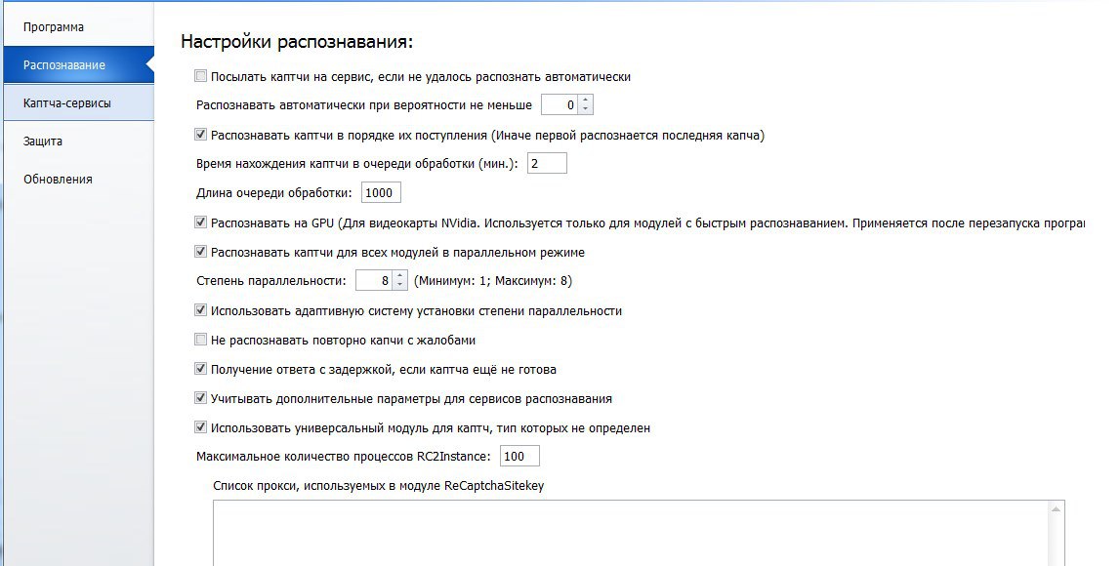Viewport: 1120px width, 566px height.
Task: Open the Защита settings tab
Action: point(77,141)
